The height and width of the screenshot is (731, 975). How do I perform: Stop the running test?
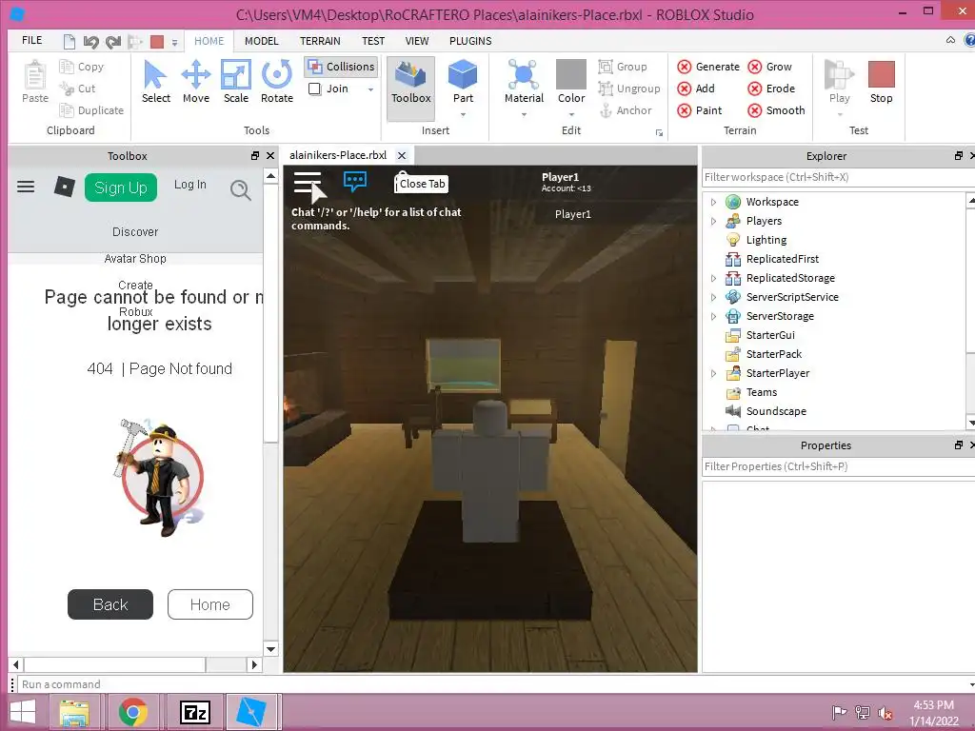pyautogui.click(x=881, y=82)
